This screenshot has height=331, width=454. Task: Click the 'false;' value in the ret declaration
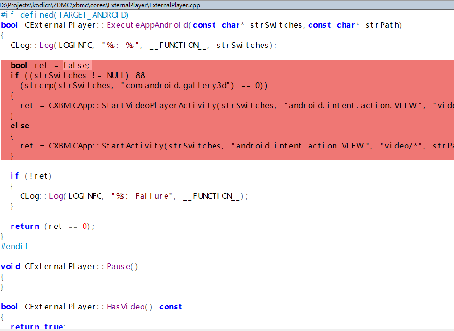[77, 65]
